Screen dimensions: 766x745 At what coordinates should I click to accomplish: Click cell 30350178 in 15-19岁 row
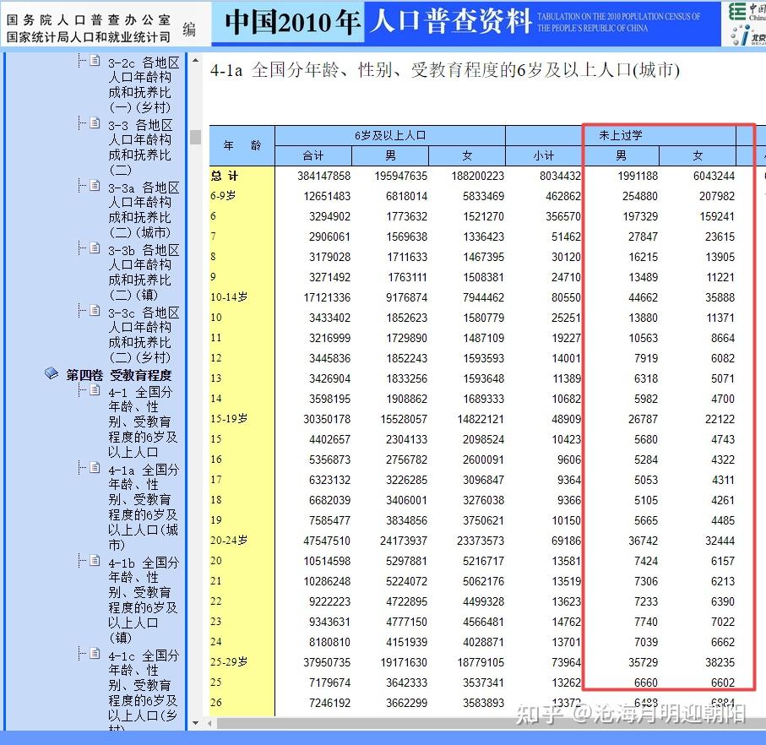pos(327,419)
